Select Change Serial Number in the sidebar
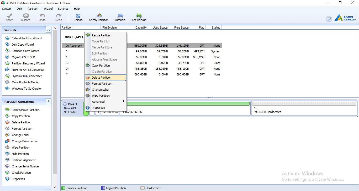The image size is (359, 191). click(x=23, y=166)
